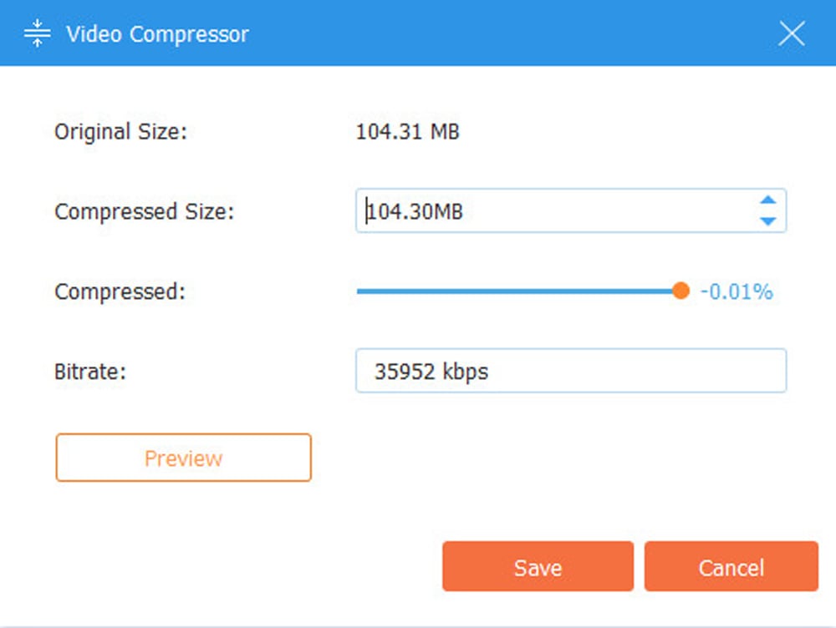Click the Video Compressor title bar icon
The width and height of the screenshot is (836, 628).
(x=38, y=33)
